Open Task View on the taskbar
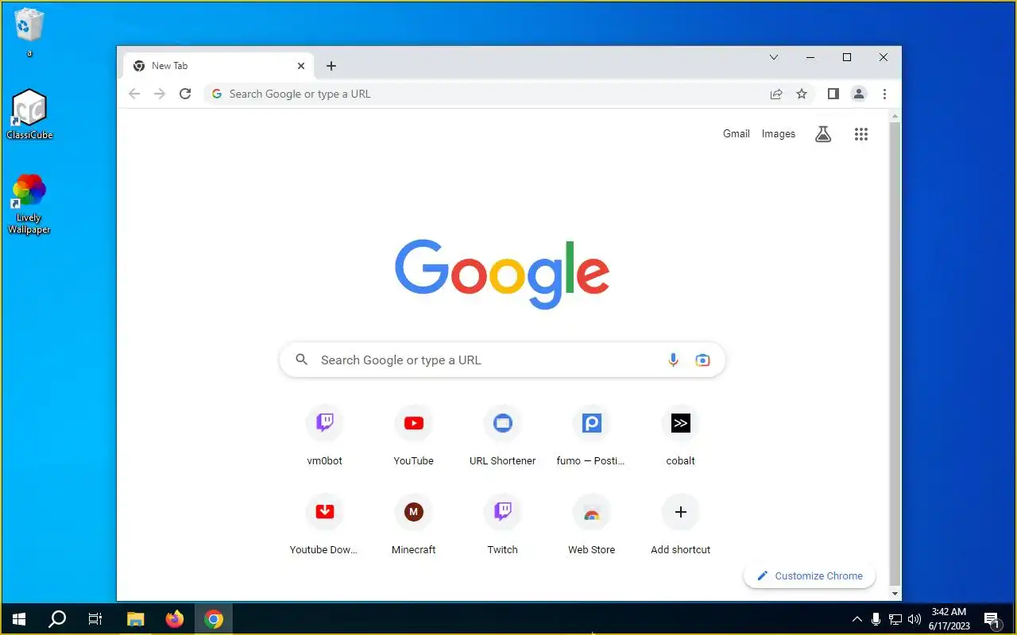The height and width of the screenshot is (635, 1017). 95,619
